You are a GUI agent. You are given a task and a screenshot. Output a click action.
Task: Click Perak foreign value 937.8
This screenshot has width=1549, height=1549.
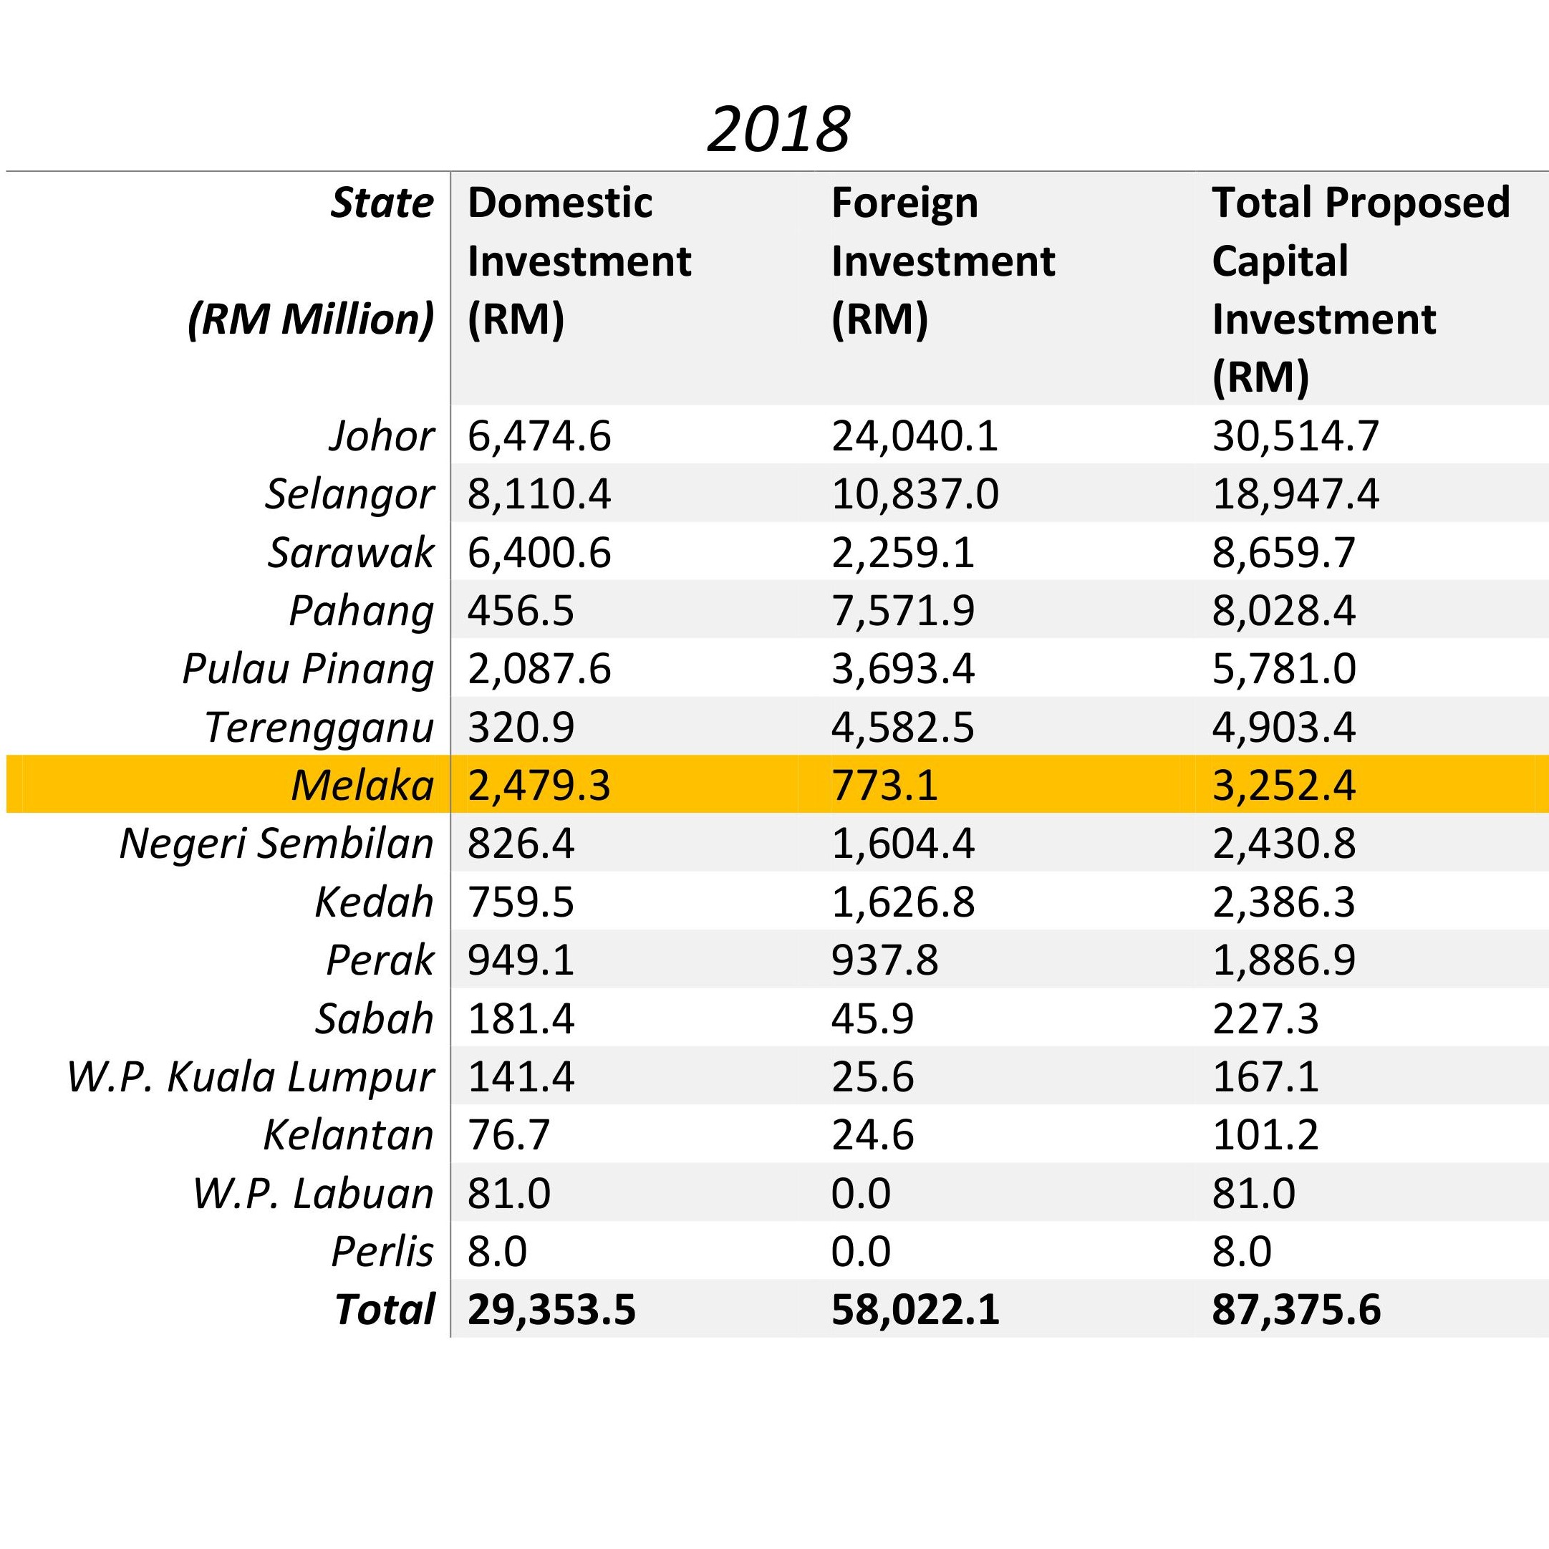[884, 960]
